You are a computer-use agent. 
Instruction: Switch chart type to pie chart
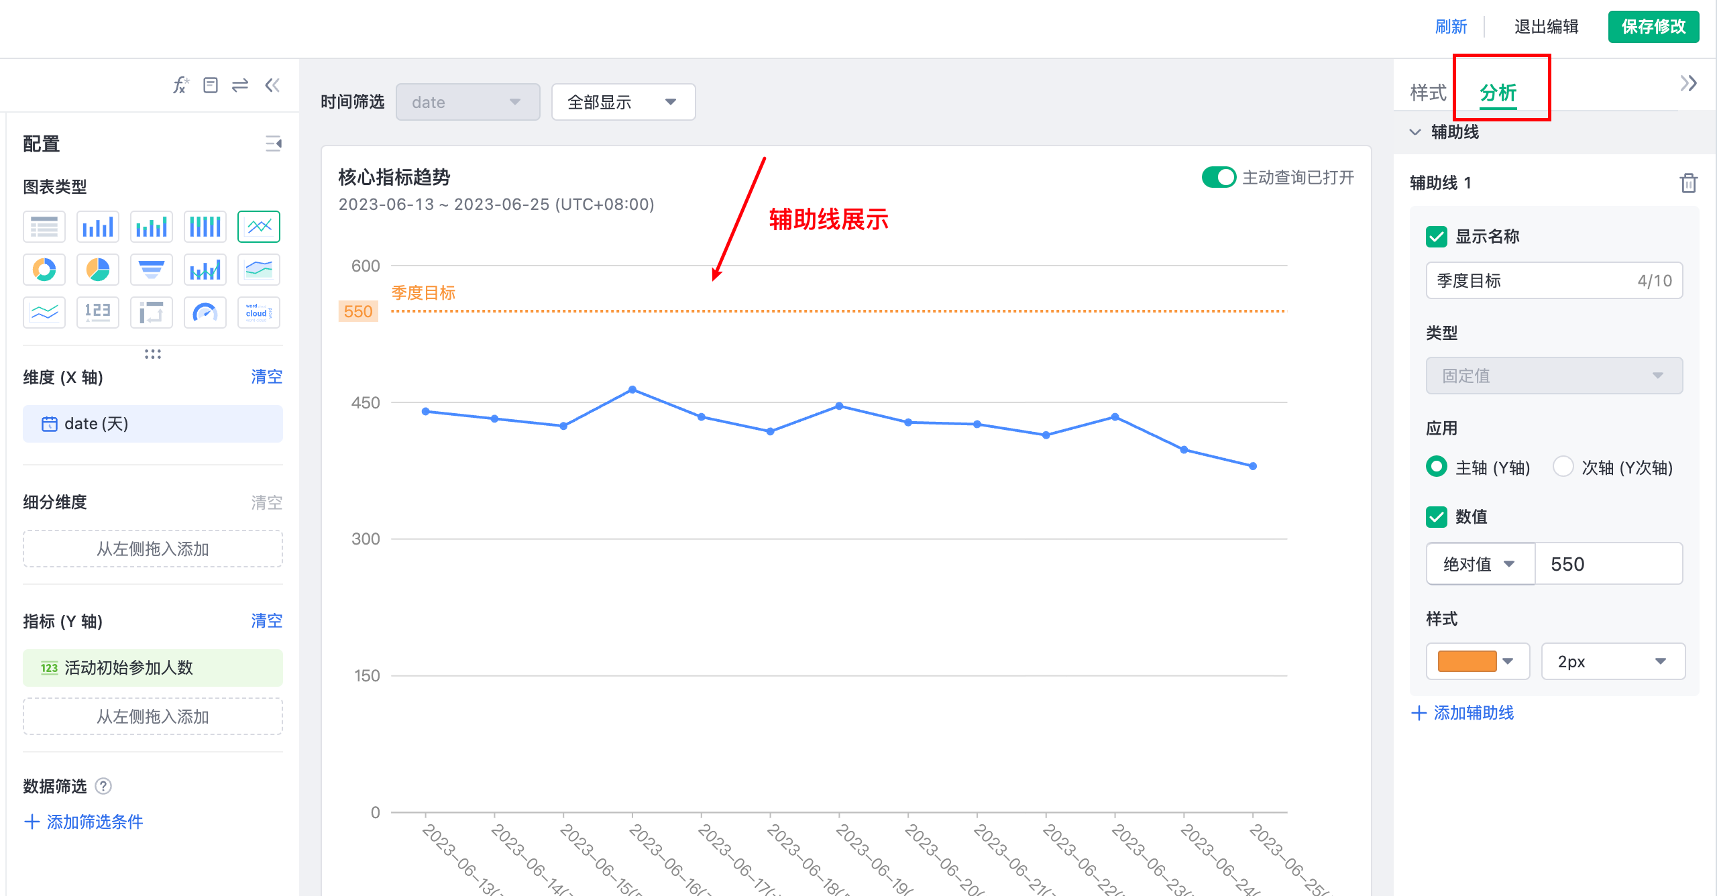(x=97, y=270)
